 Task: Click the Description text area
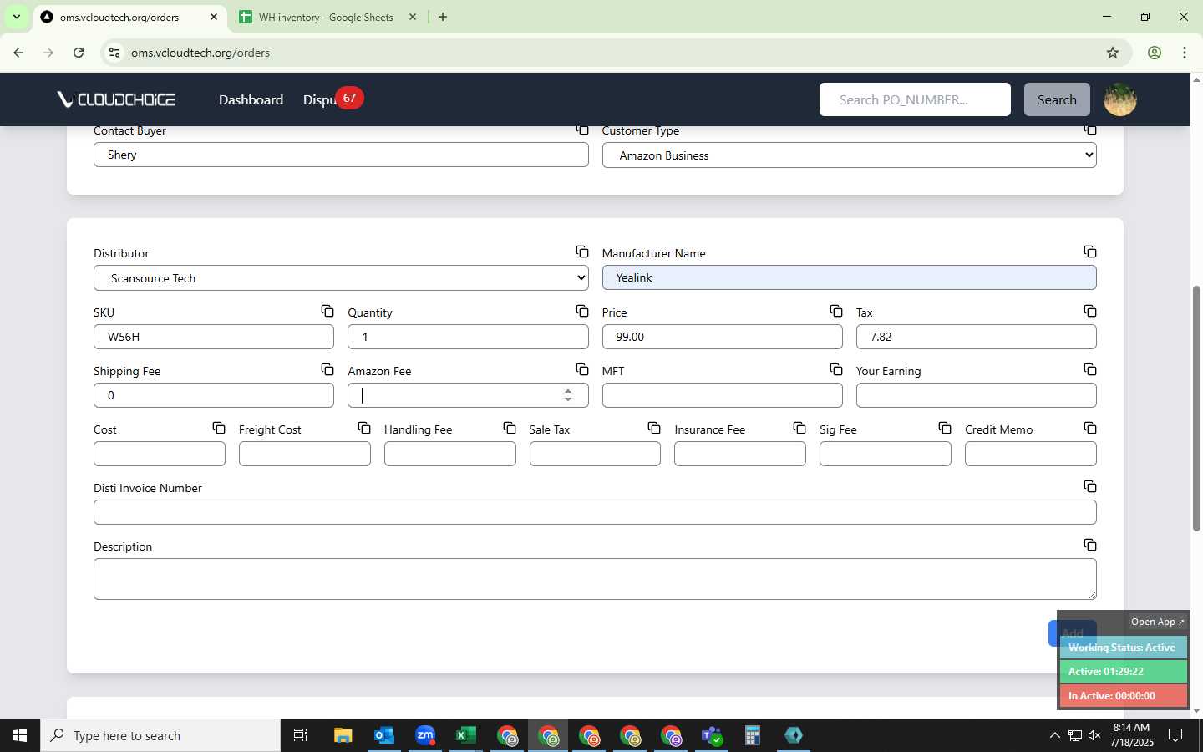pos(595,579)
